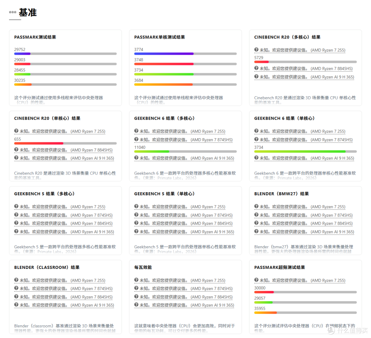Click the PASSMARK测试结果 card title
371x338 pixels.
[x=35, y=37]
